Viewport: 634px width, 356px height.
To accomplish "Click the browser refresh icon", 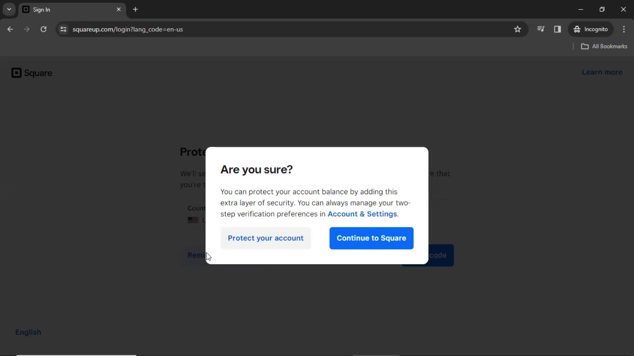I will point(43,29).
